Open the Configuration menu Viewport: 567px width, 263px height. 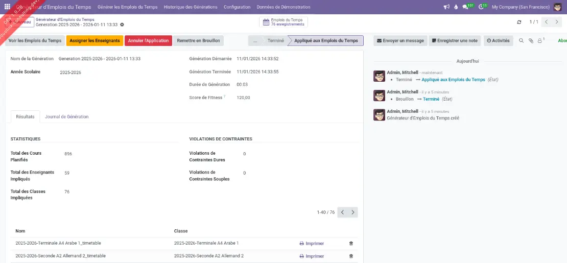pyautogui.click(x=237, y=7)
